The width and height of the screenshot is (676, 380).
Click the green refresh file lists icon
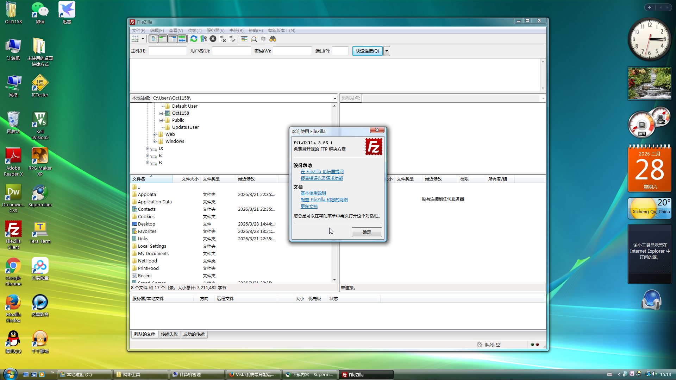(x=194, y=39)
